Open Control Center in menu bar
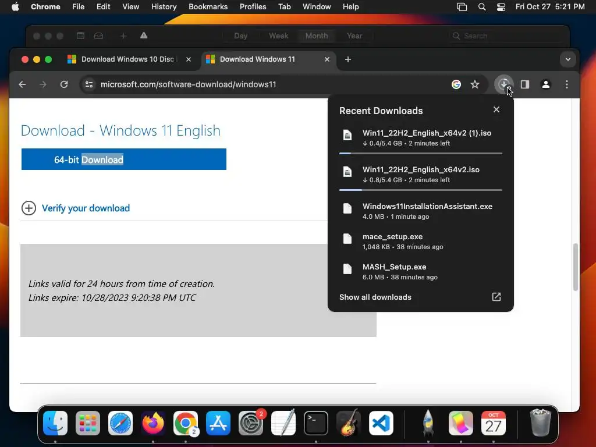The image size is (596, 447). tap(501, 6)
